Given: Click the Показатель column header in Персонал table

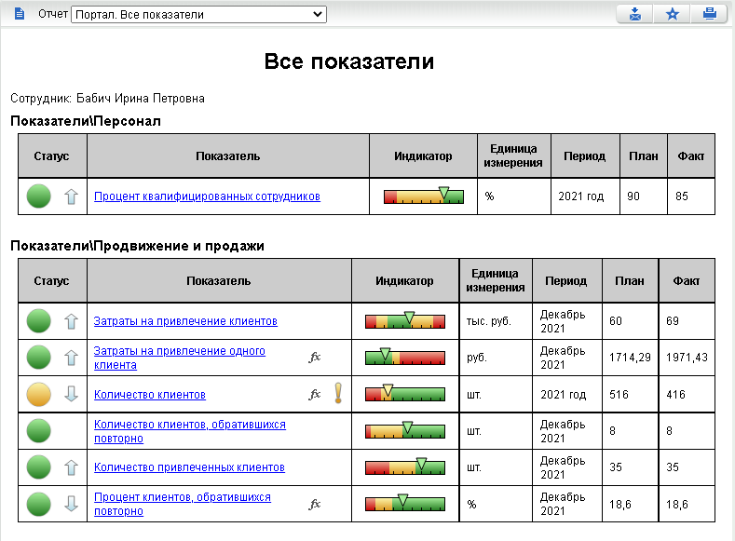Looking at the screenshot, I should [x=227, y=156].
